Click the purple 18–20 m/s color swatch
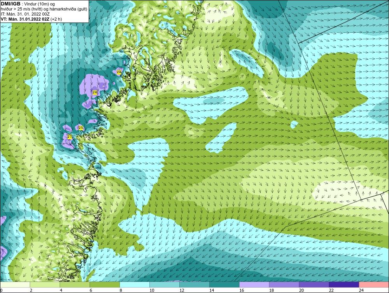Viewport: 389px width, 293px height. pyautogui.click(x=284, y=284)
